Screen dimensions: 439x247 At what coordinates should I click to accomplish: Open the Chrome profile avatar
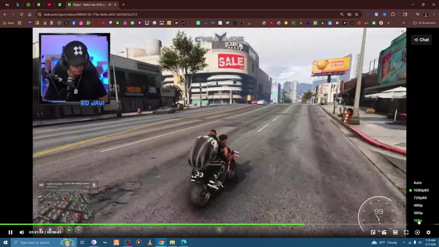click(x=426, y=14)
